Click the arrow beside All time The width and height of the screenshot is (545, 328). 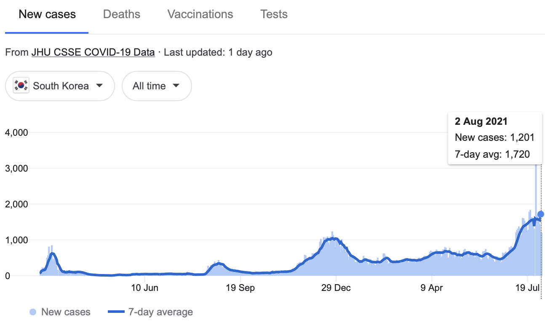point(176,86)
